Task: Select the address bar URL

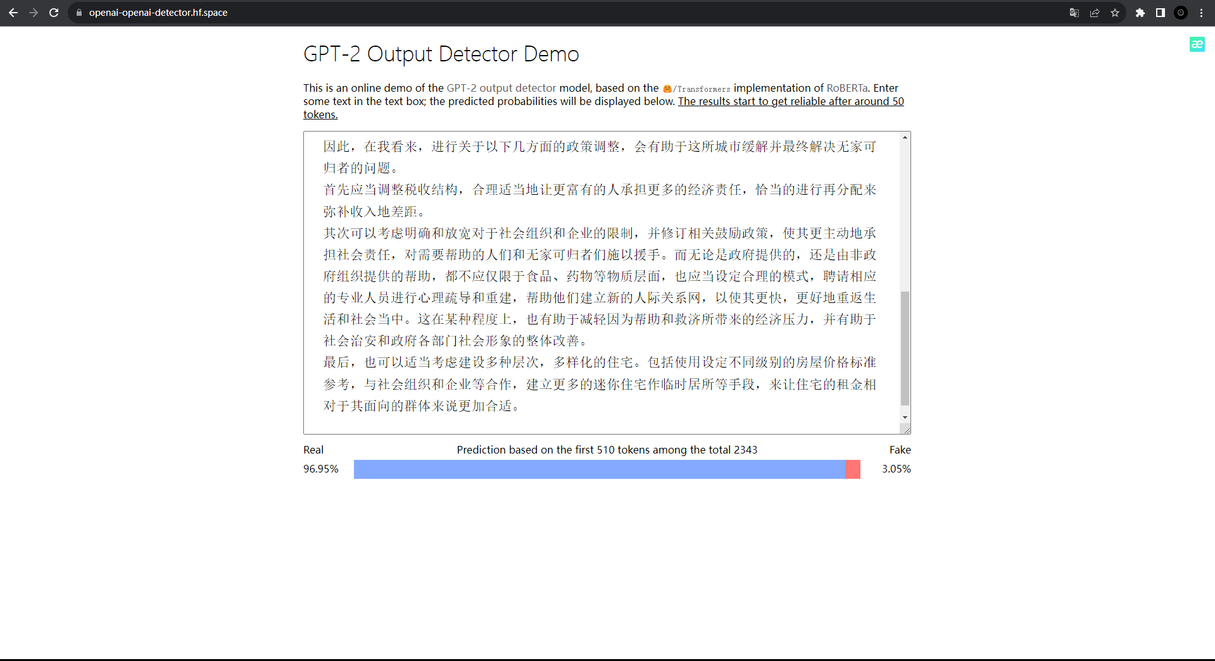Action: [158, 13]
